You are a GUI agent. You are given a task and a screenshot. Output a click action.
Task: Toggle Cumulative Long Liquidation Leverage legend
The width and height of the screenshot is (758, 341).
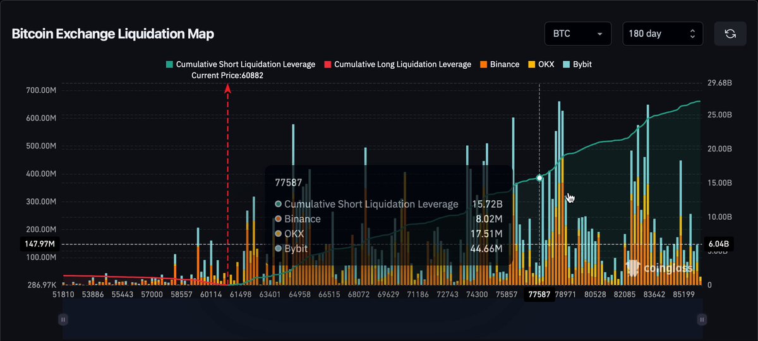(397, 64)
